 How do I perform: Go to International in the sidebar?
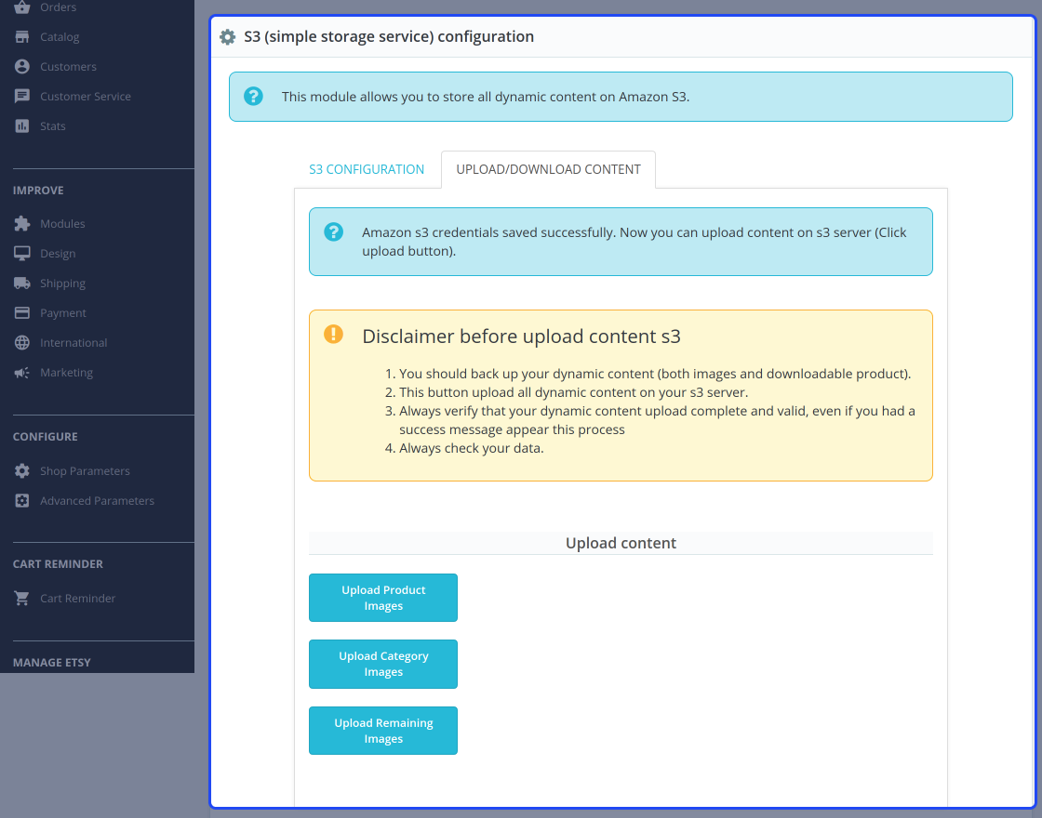tap(73, 343)
